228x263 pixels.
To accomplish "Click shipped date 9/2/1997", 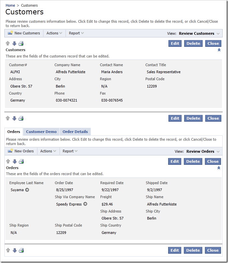I will pos(154,190).
